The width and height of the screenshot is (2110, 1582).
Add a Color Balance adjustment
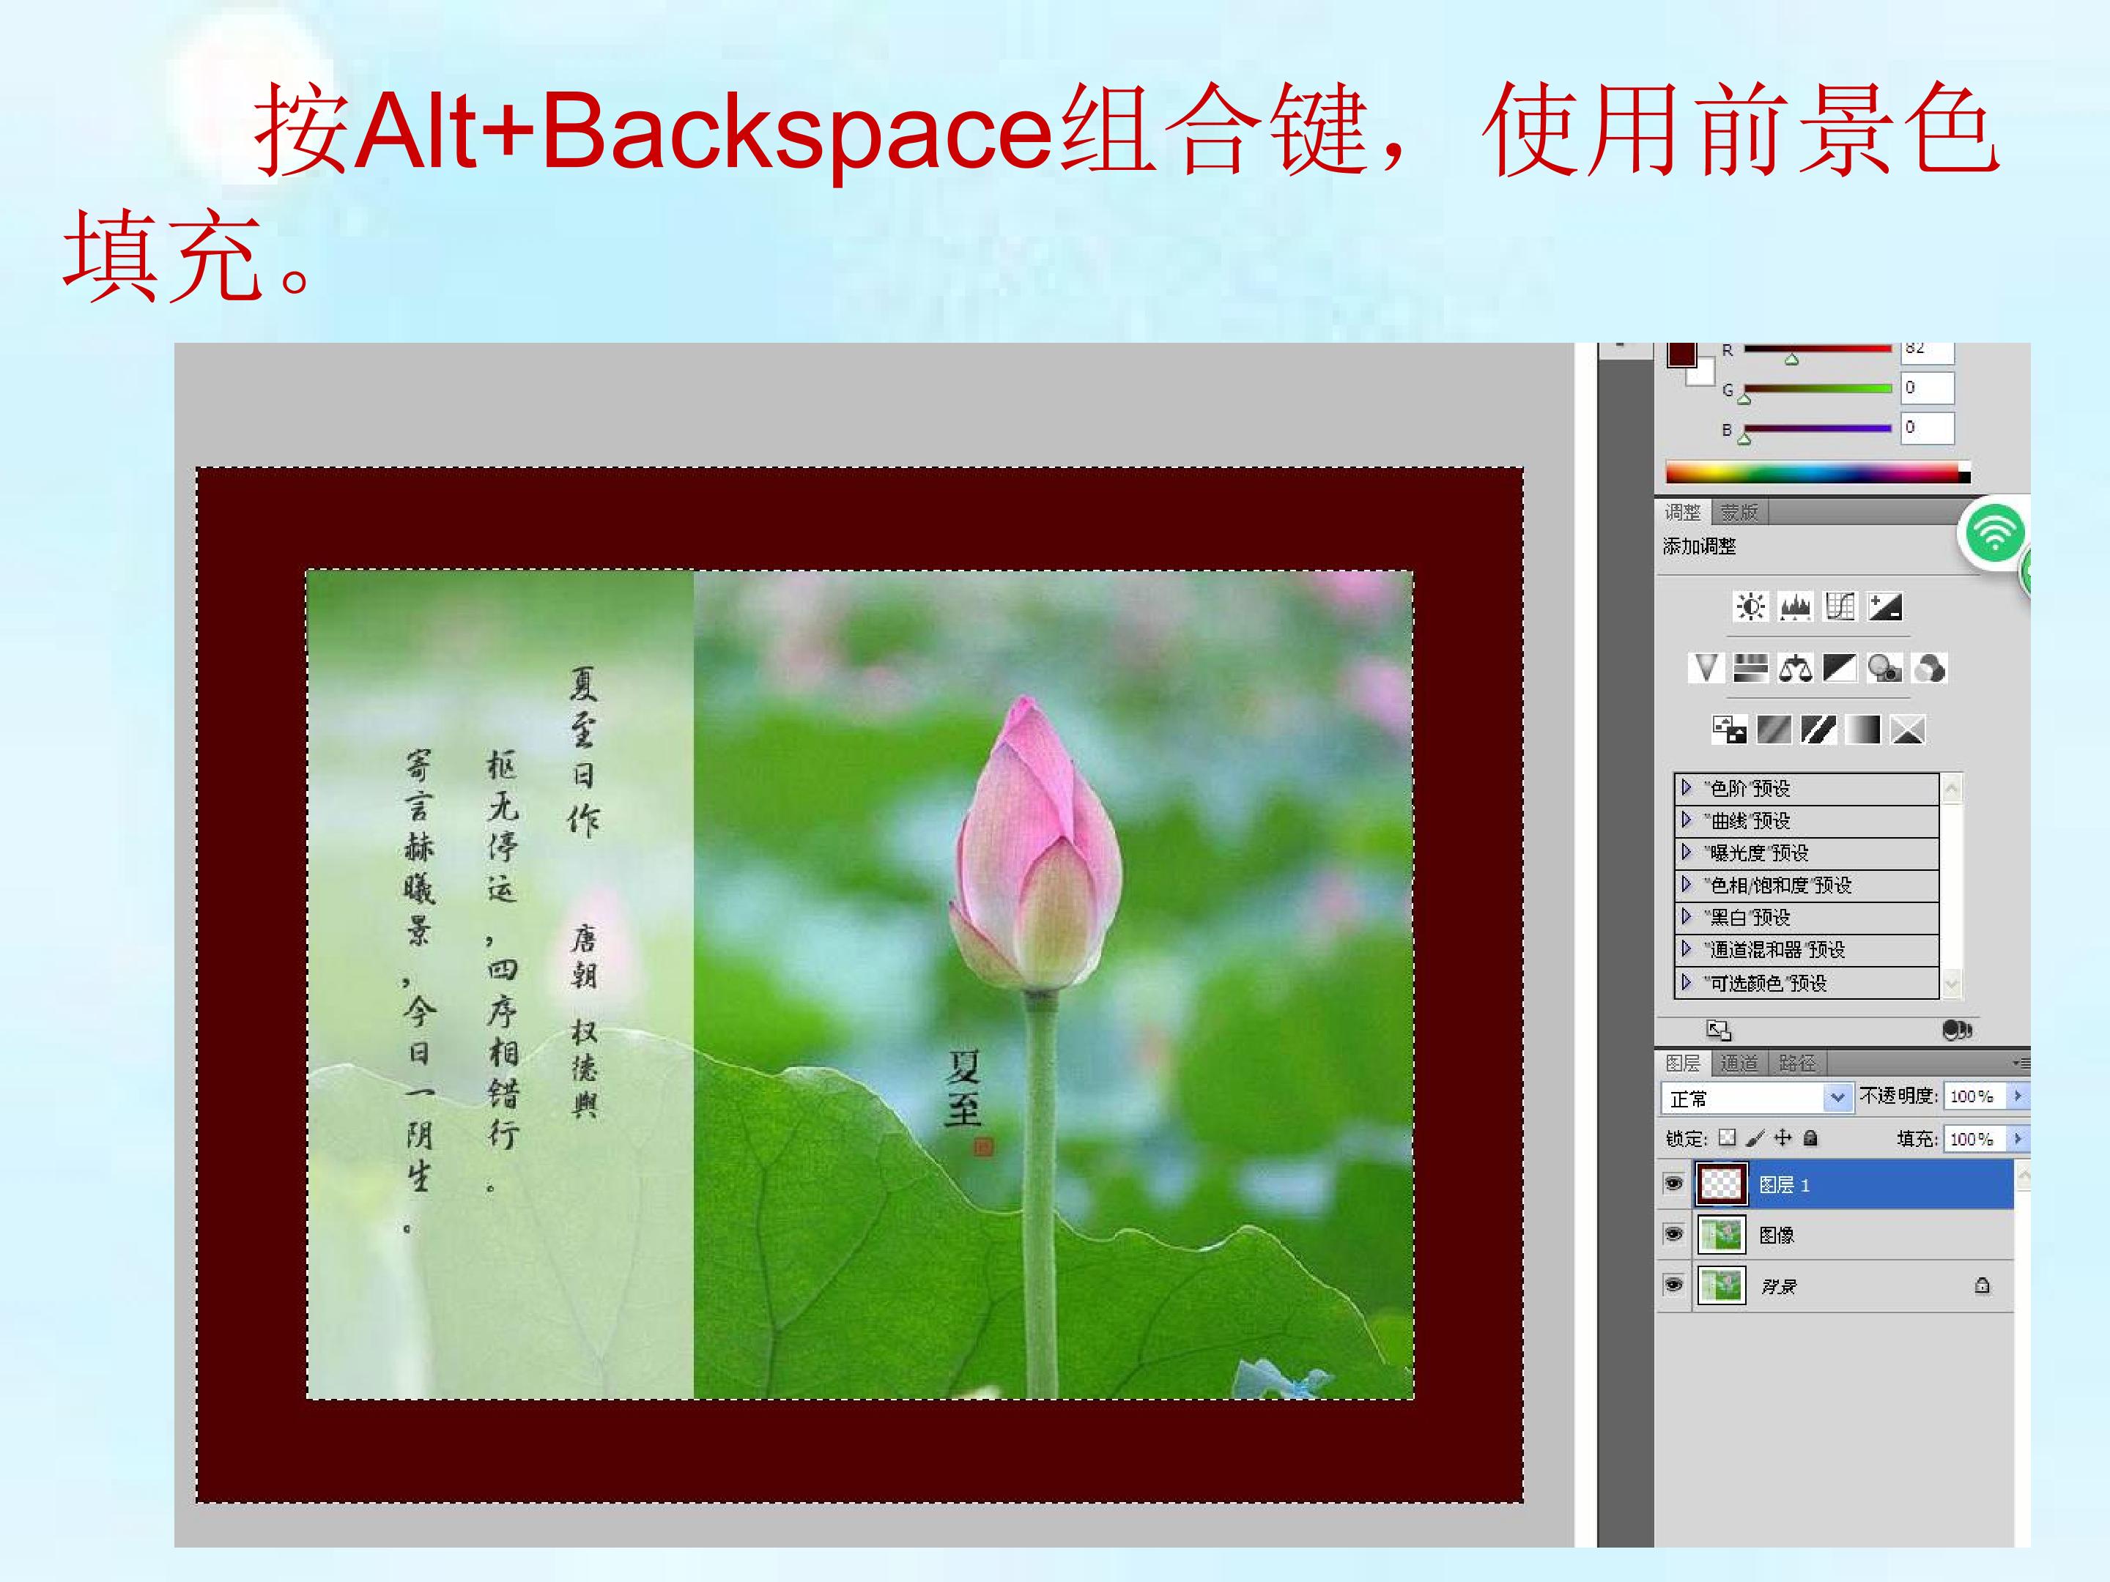1795,667
